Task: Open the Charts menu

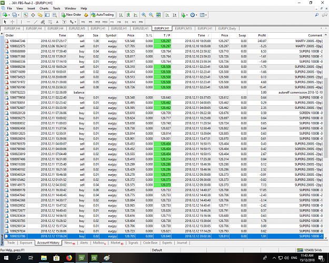Action: click(x=44, y=8)
